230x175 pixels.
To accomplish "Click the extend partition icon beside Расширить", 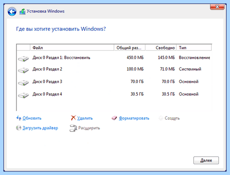I will coord(73,128).
